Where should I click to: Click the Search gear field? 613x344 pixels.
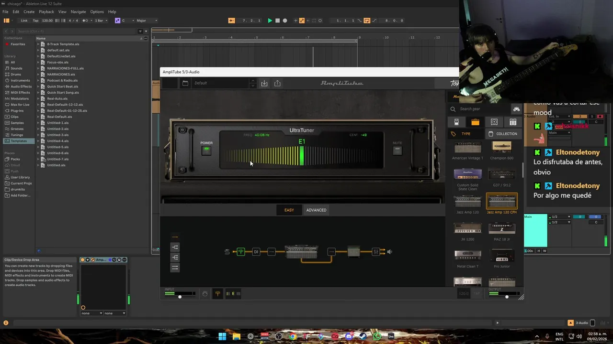pos(479,109)
